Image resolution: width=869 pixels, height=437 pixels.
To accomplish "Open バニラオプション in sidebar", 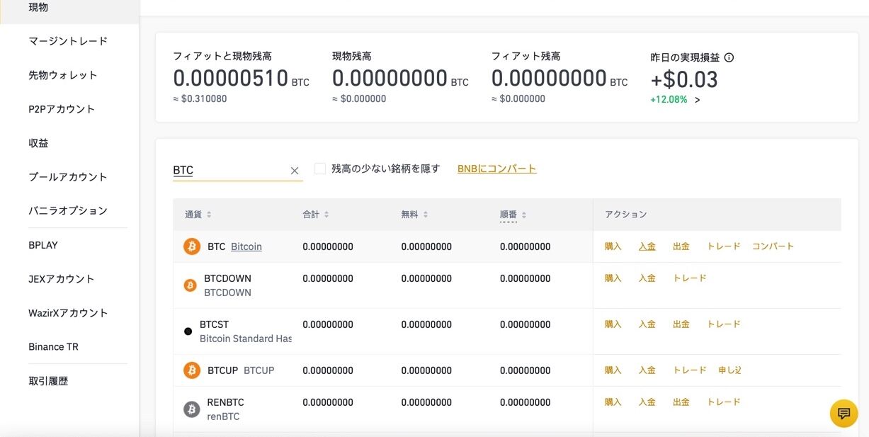I will [69, 210].
